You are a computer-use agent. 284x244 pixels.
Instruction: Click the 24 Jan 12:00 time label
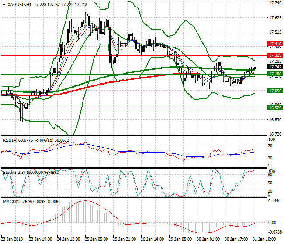[x=69, y=239]
